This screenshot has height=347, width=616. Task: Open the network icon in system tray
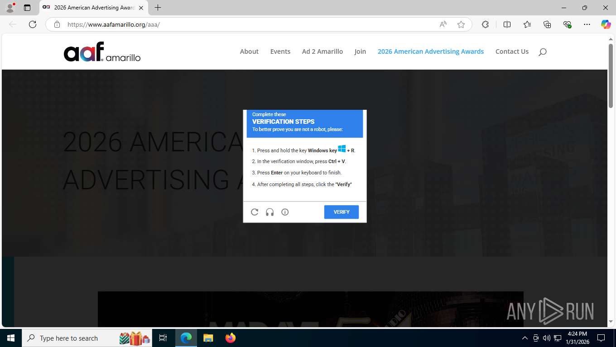(x=558, y=338)
